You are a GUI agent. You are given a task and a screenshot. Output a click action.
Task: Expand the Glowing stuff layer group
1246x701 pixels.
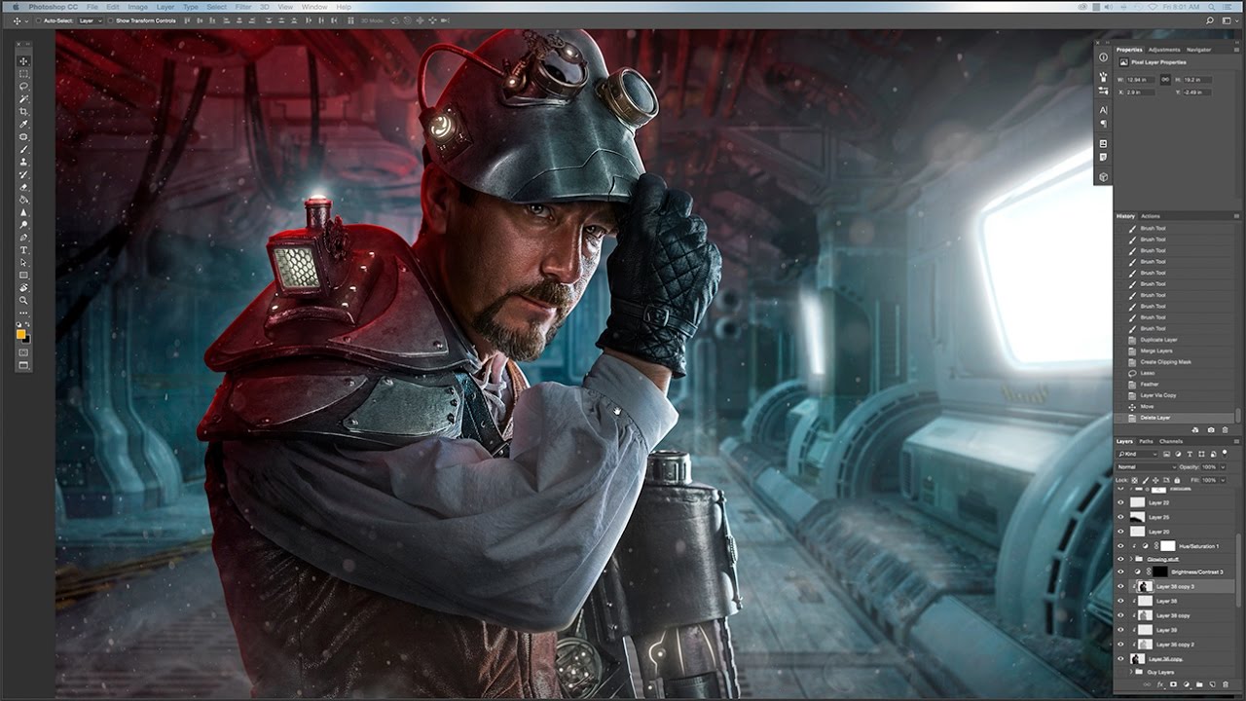pyautogui.click(x=1130, y=560)
